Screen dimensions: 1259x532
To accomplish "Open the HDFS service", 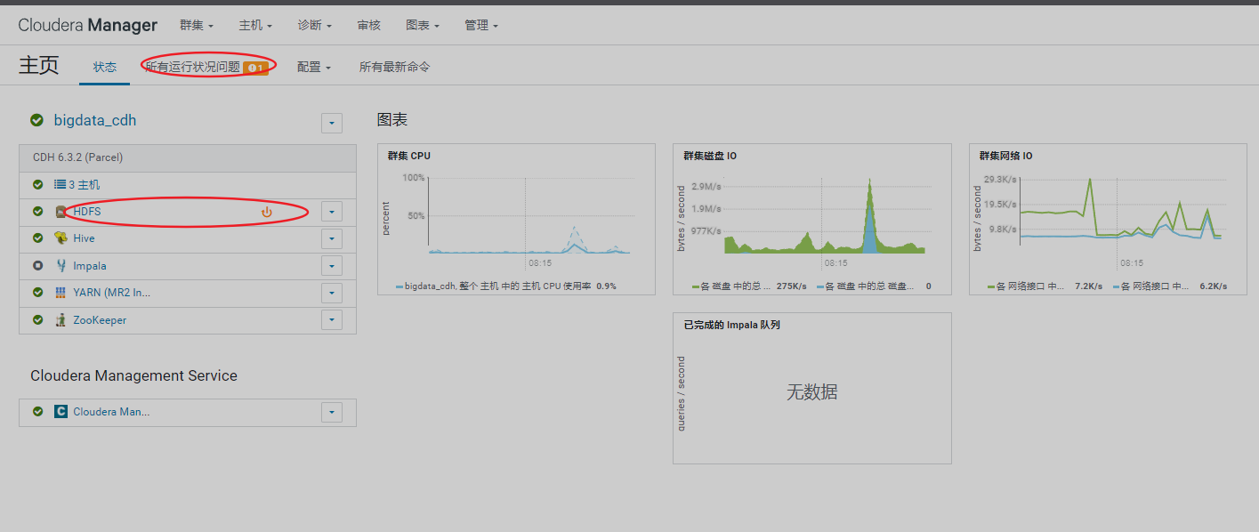I will [87, 212].
